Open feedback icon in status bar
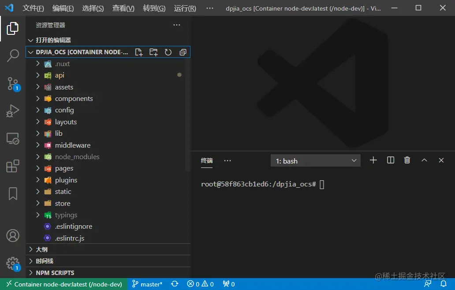The height and width of the screenshot is (290, 455). [x=427, y=284]
